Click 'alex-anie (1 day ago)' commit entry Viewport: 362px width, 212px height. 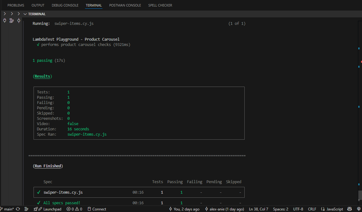[224, 209]
